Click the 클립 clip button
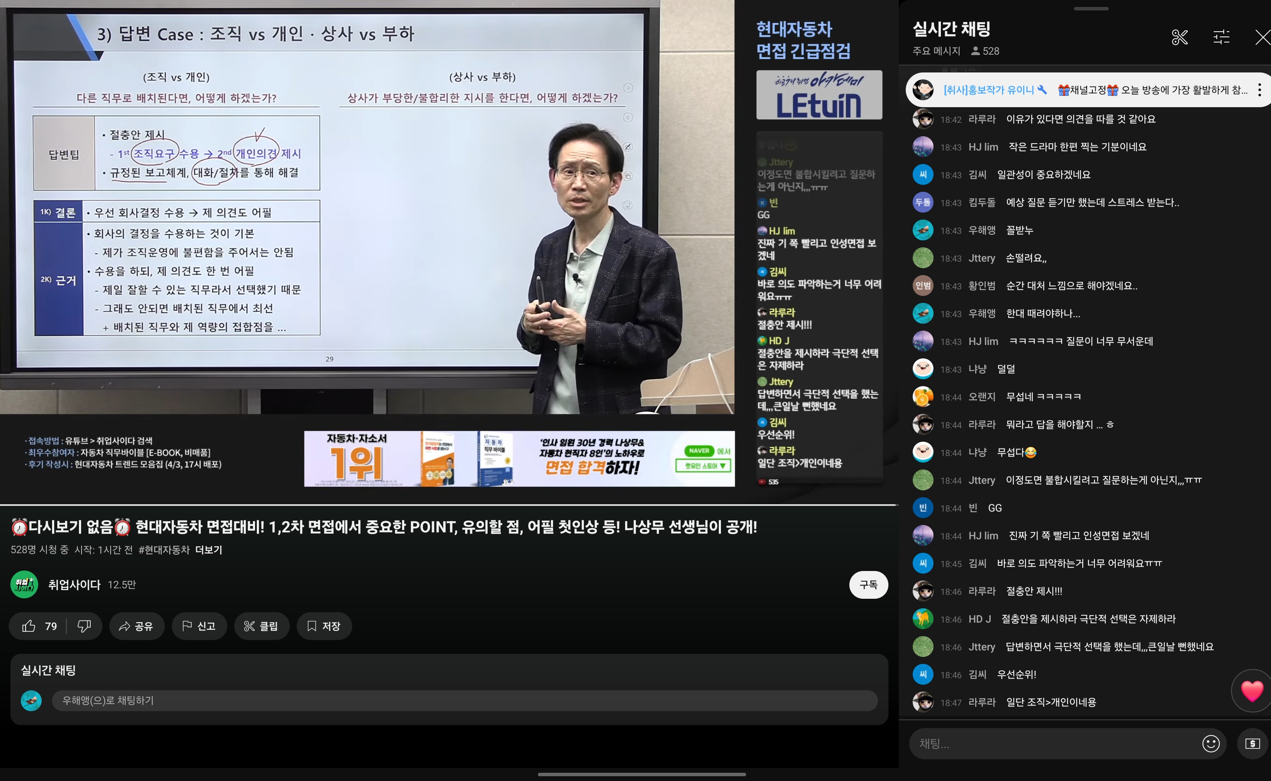 (x=261, y=626)
